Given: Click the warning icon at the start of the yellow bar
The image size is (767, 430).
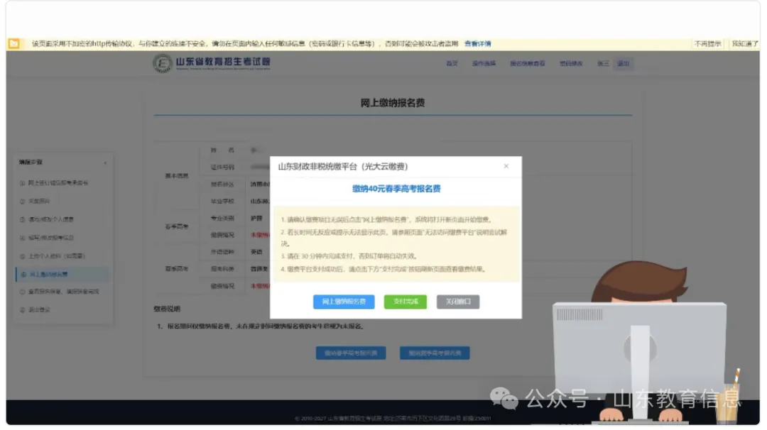Looking at the screenshot, I should [x=13, y=43].
